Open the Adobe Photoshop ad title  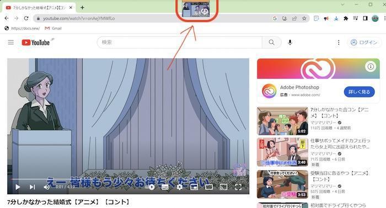point(299,87)
